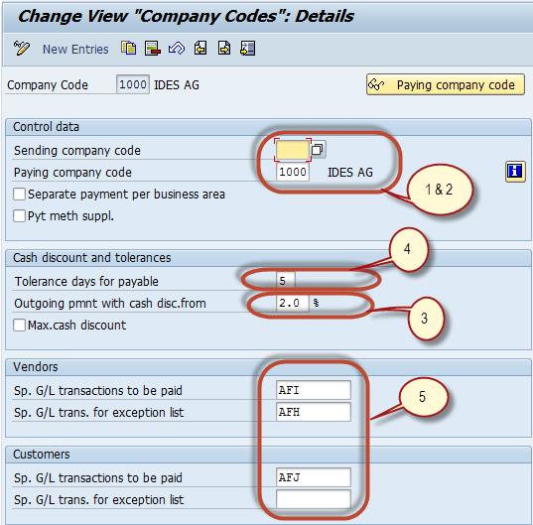Screen dimensions: 533x525
Task: Click the Paying company code button
Action: 446,84
